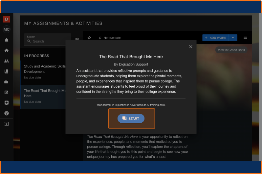Star the assignment as favorite
This screenshot has height=174, width=262.
click(89, 38)
